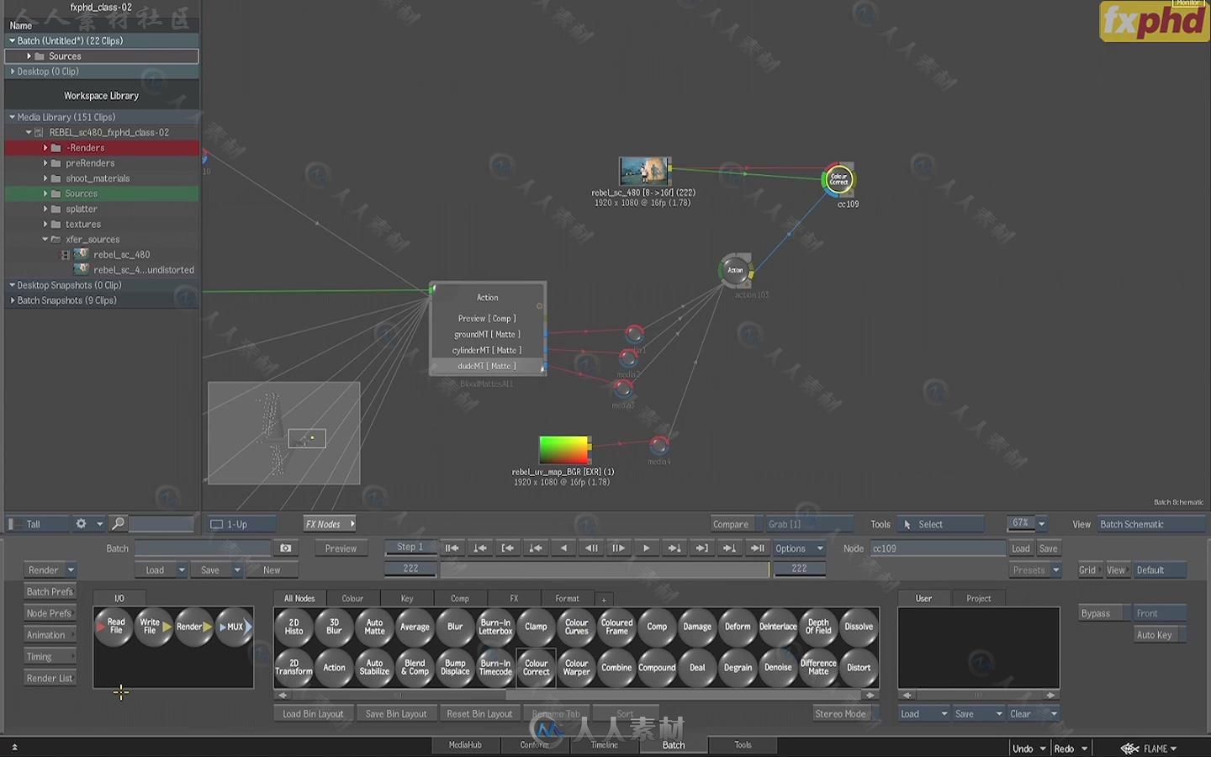This screenshot has height=757, width=1211.
Task: Open the Timeline tab
Action: (x=604, y=745)
